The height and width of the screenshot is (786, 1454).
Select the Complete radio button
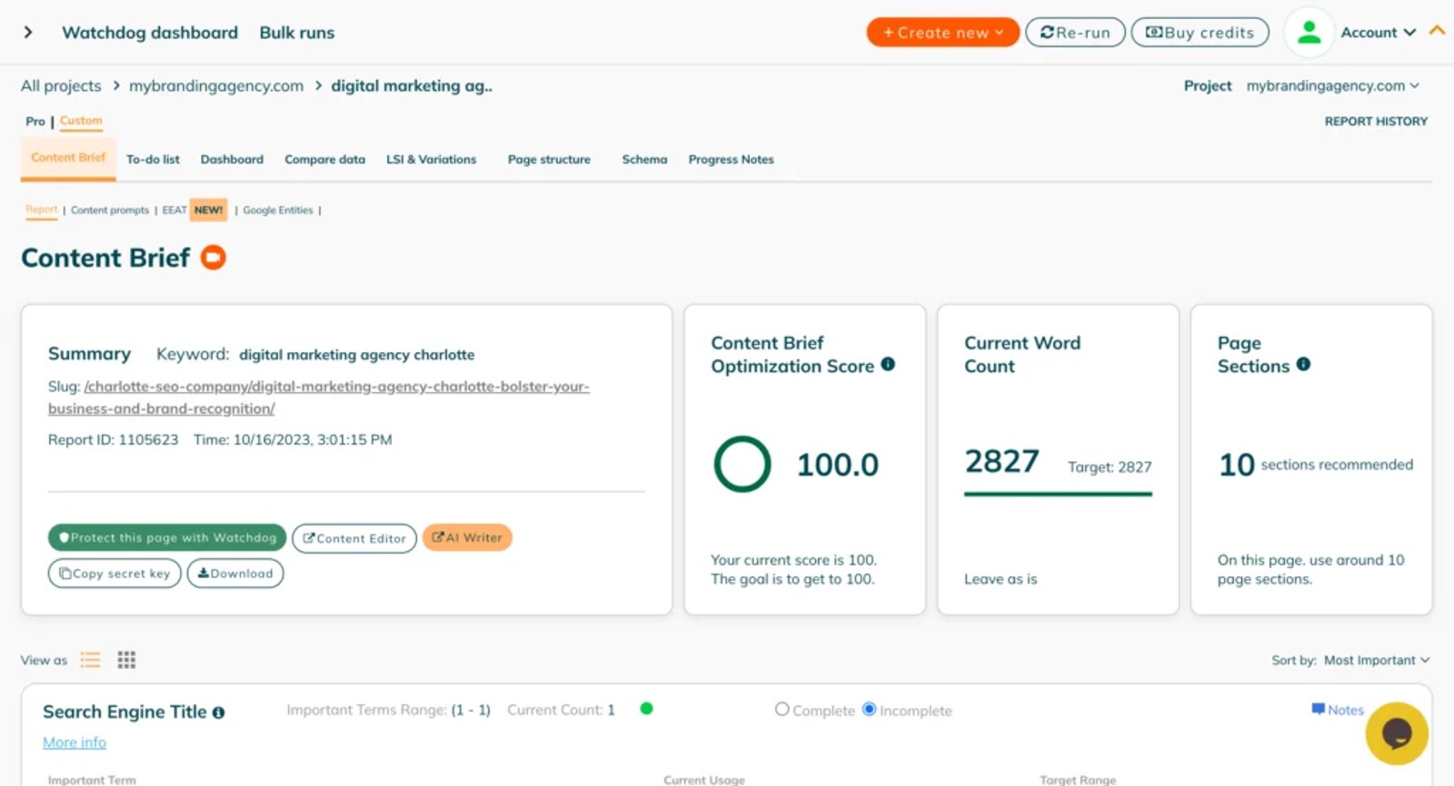tap(782, 709)
